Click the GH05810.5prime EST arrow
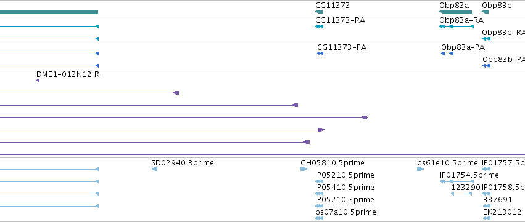Screen dimensions: 525x222 click(x=304, y=169)
